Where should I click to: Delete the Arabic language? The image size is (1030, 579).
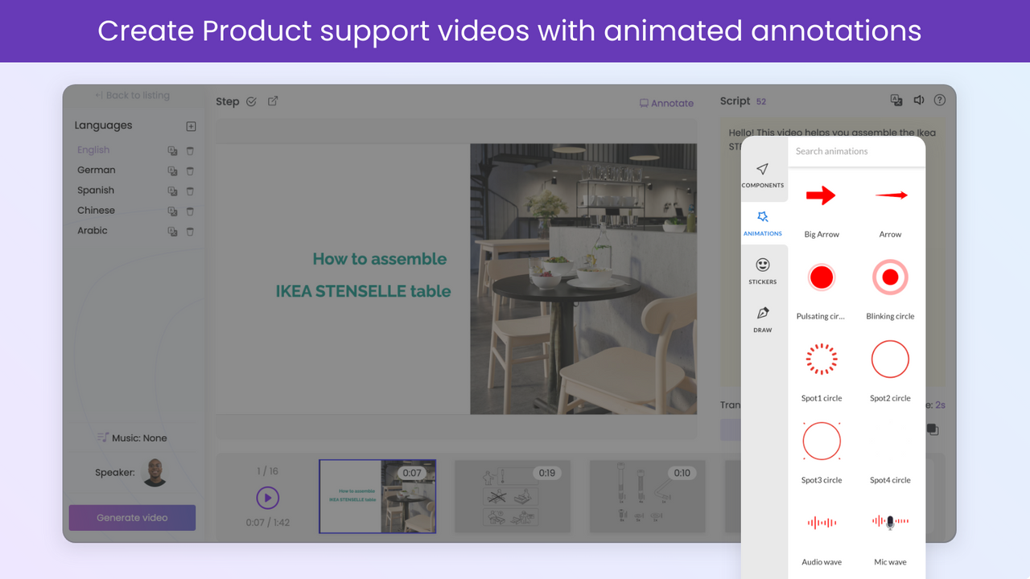(190, 231)
